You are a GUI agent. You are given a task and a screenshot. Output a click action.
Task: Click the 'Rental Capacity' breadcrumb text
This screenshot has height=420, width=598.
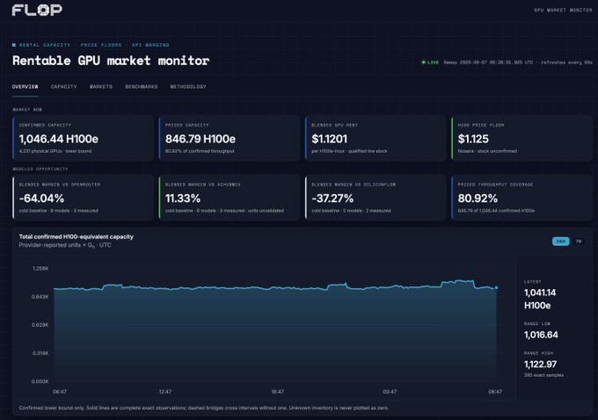coord(45,45)
